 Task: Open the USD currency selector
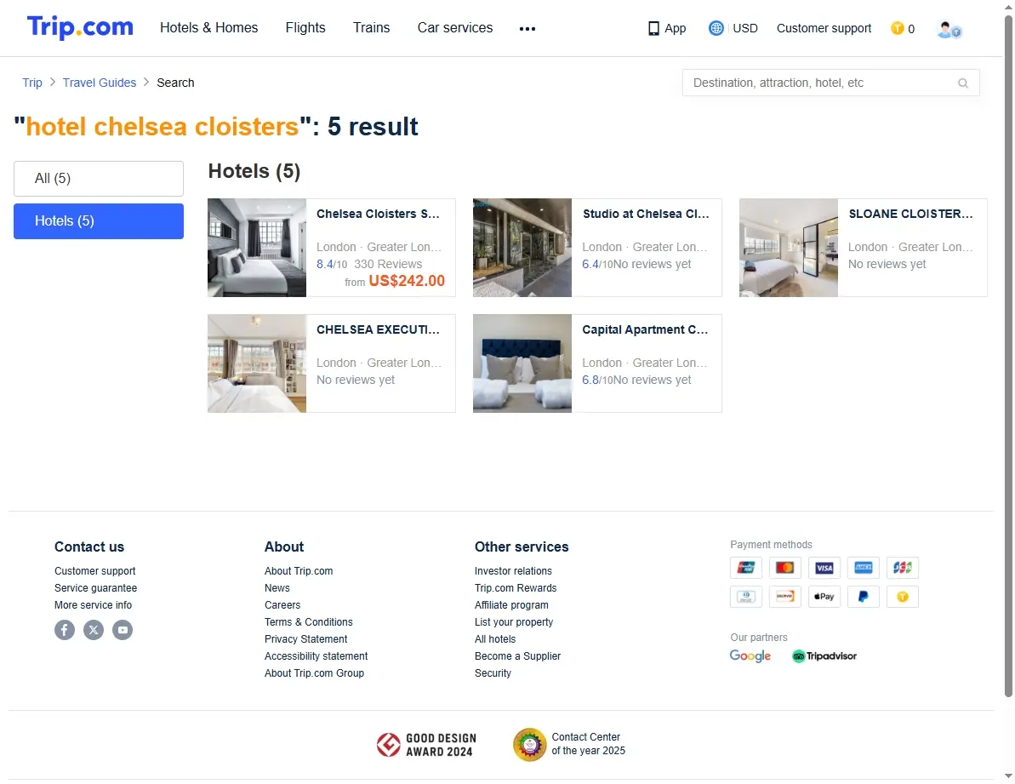tap(745, 28)
